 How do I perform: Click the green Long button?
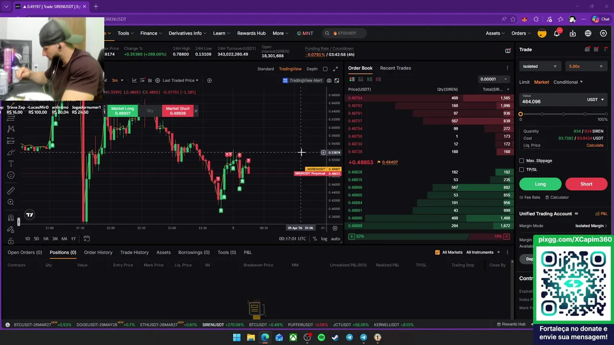tap(540, 184)
